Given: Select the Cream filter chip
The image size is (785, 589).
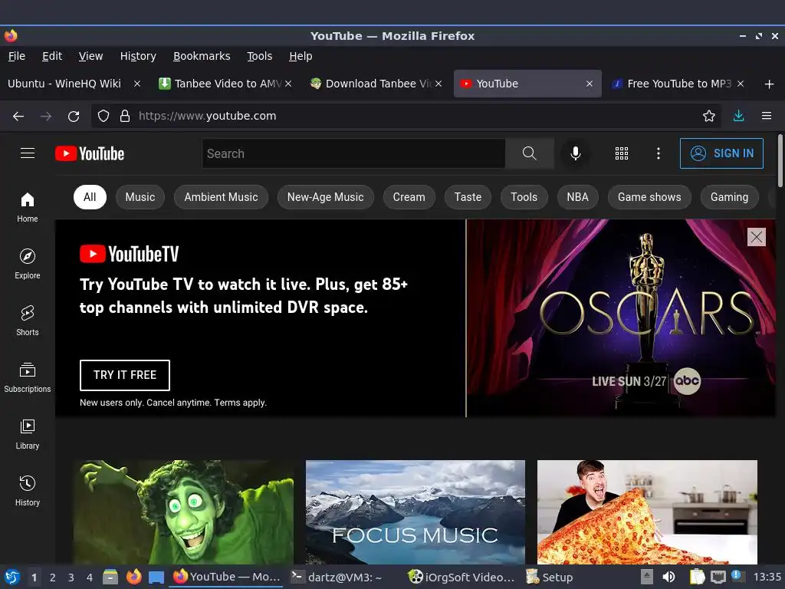Looking at the screenshot, I should click(x=409, y=197).
